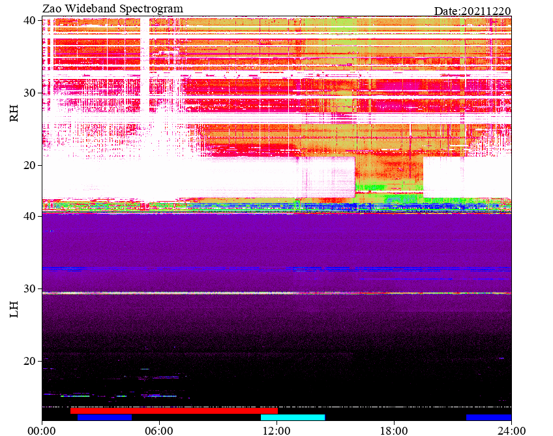Click the orange-green block in RH near 17:00
553x436 pixels.
tap(389, 174)
